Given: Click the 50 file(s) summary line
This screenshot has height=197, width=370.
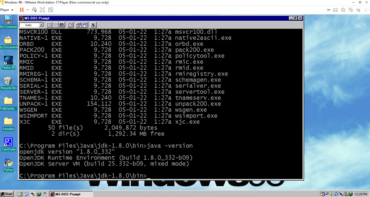Looking at the screenshot, I should coord(102,128).
